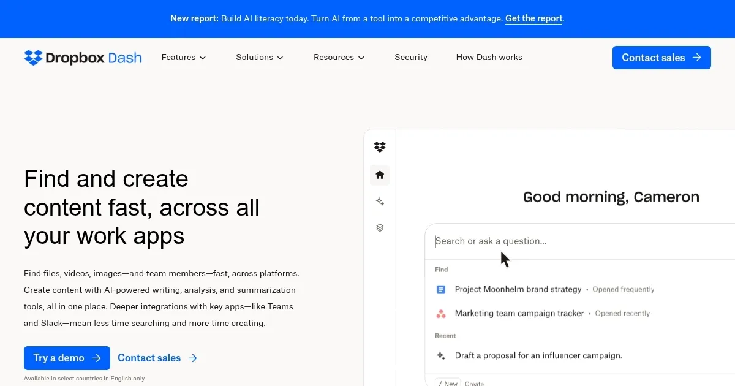The height and width of the screenshot is (386, 735).
Task: Select How Dash works in the navigation
Action: click(489, 57)
